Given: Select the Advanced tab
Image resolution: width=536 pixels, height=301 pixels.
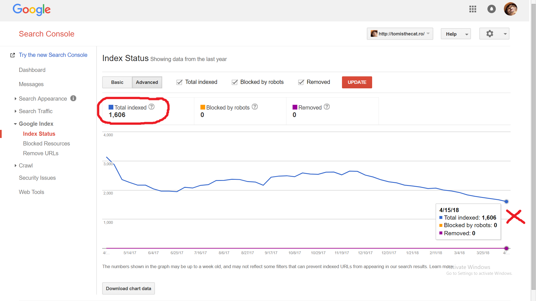Looking at the screenshot, I should [147, 82].
